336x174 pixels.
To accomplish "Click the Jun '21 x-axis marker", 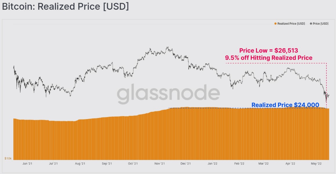I will click(27, 164).
